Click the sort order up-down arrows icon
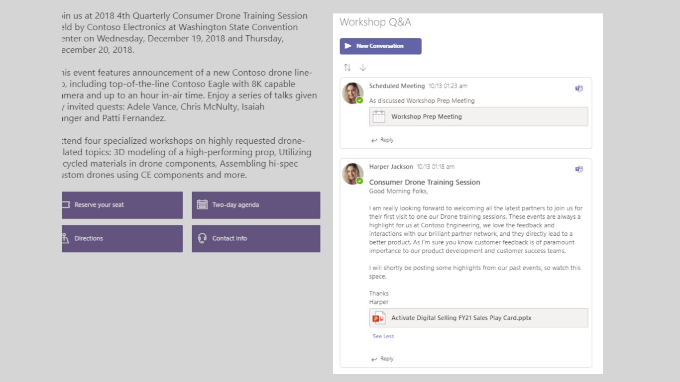 (347, 68)
